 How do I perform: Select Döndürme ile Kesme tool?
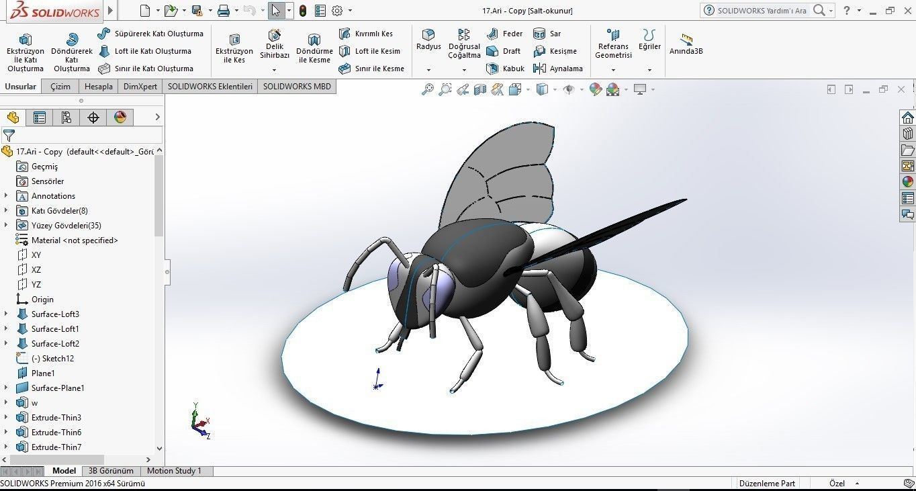pyautogui.click(x=314, y=48)
